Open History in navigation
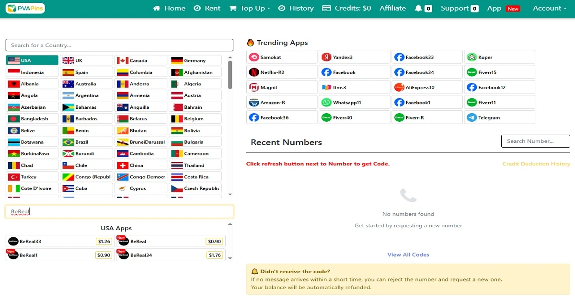 [x=296, y=8]
